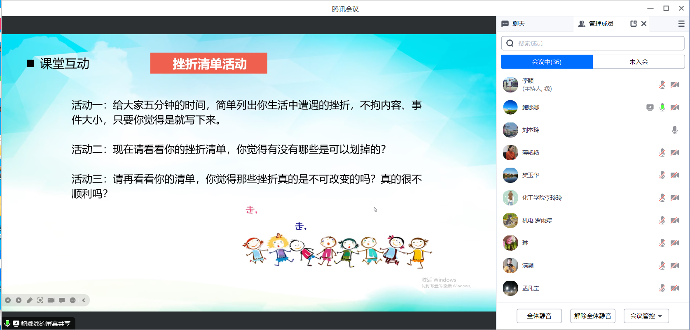Toggle 鲍娜娜's green microphone
This screenshot has height=330, width=690.
[x=662, y=107]
